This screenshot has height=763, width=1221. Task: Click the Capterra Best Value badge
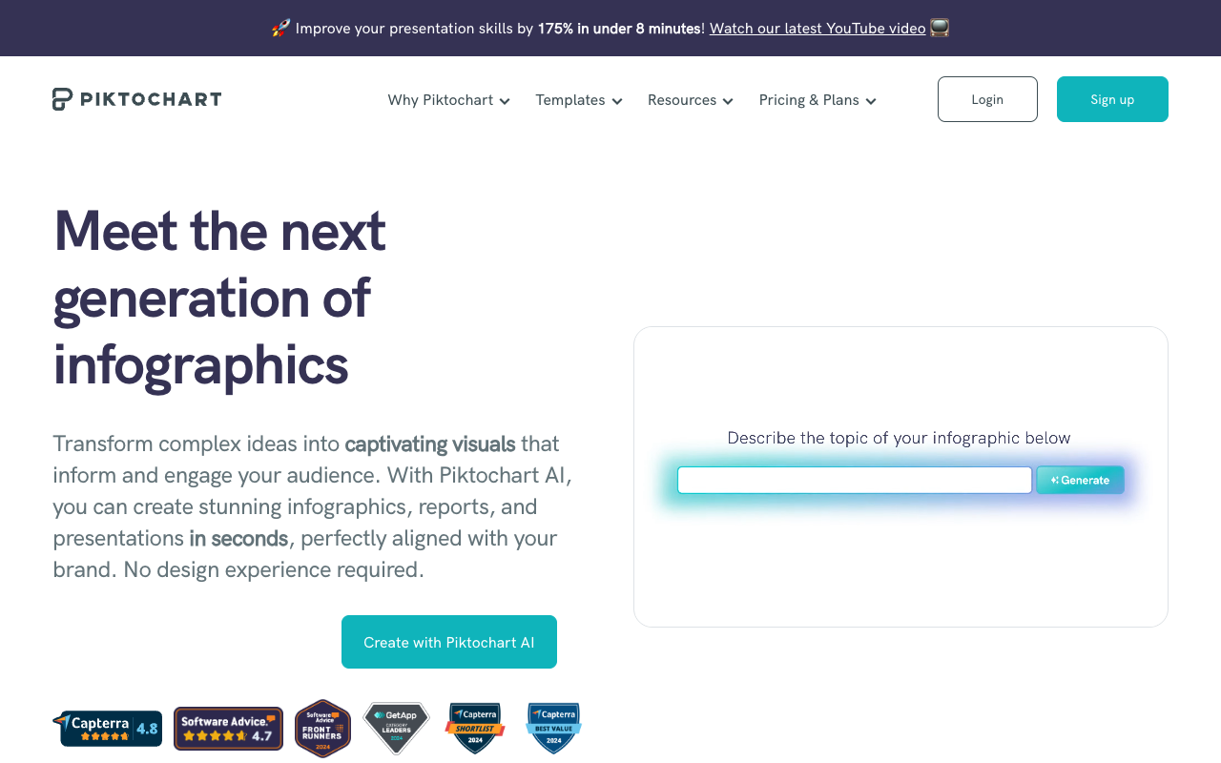coord(553,728)
